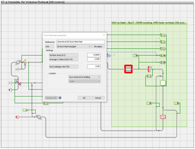The image size is (195, 149).
Task: Open the SA duct heat loss/gain dropdown
Action: point(73,47)
